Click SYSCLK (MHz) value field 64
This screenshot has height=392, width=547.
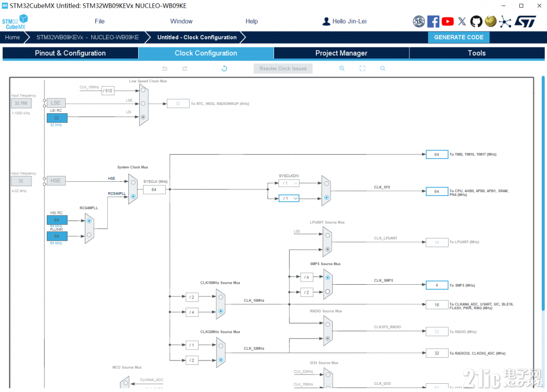click(x=154, y=189)
